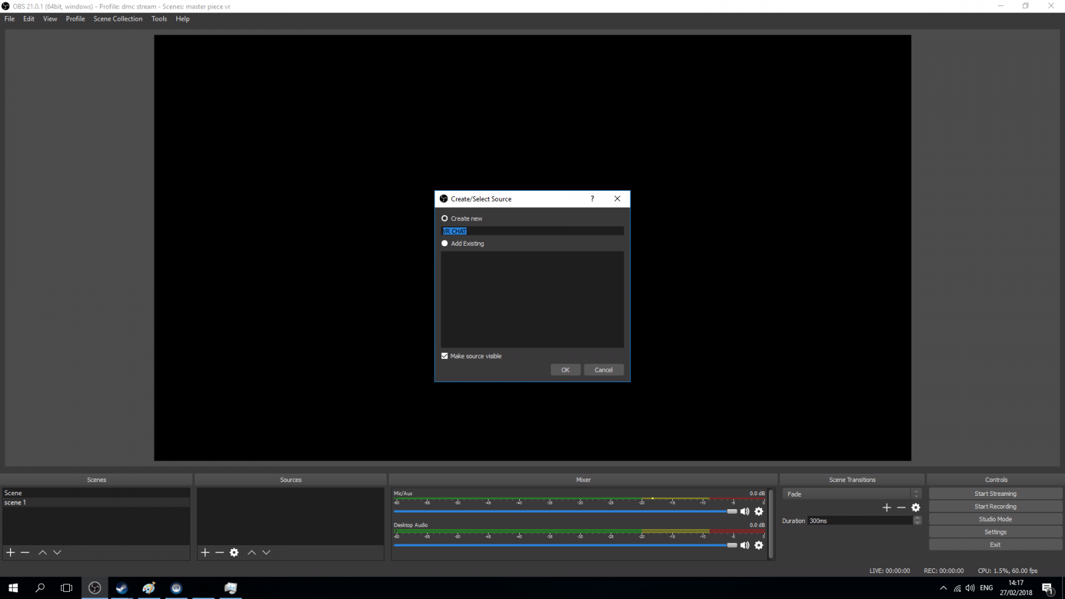Click the Mixer panel vertical scrollbar
1065x599 pixels.
pos(771,524)
